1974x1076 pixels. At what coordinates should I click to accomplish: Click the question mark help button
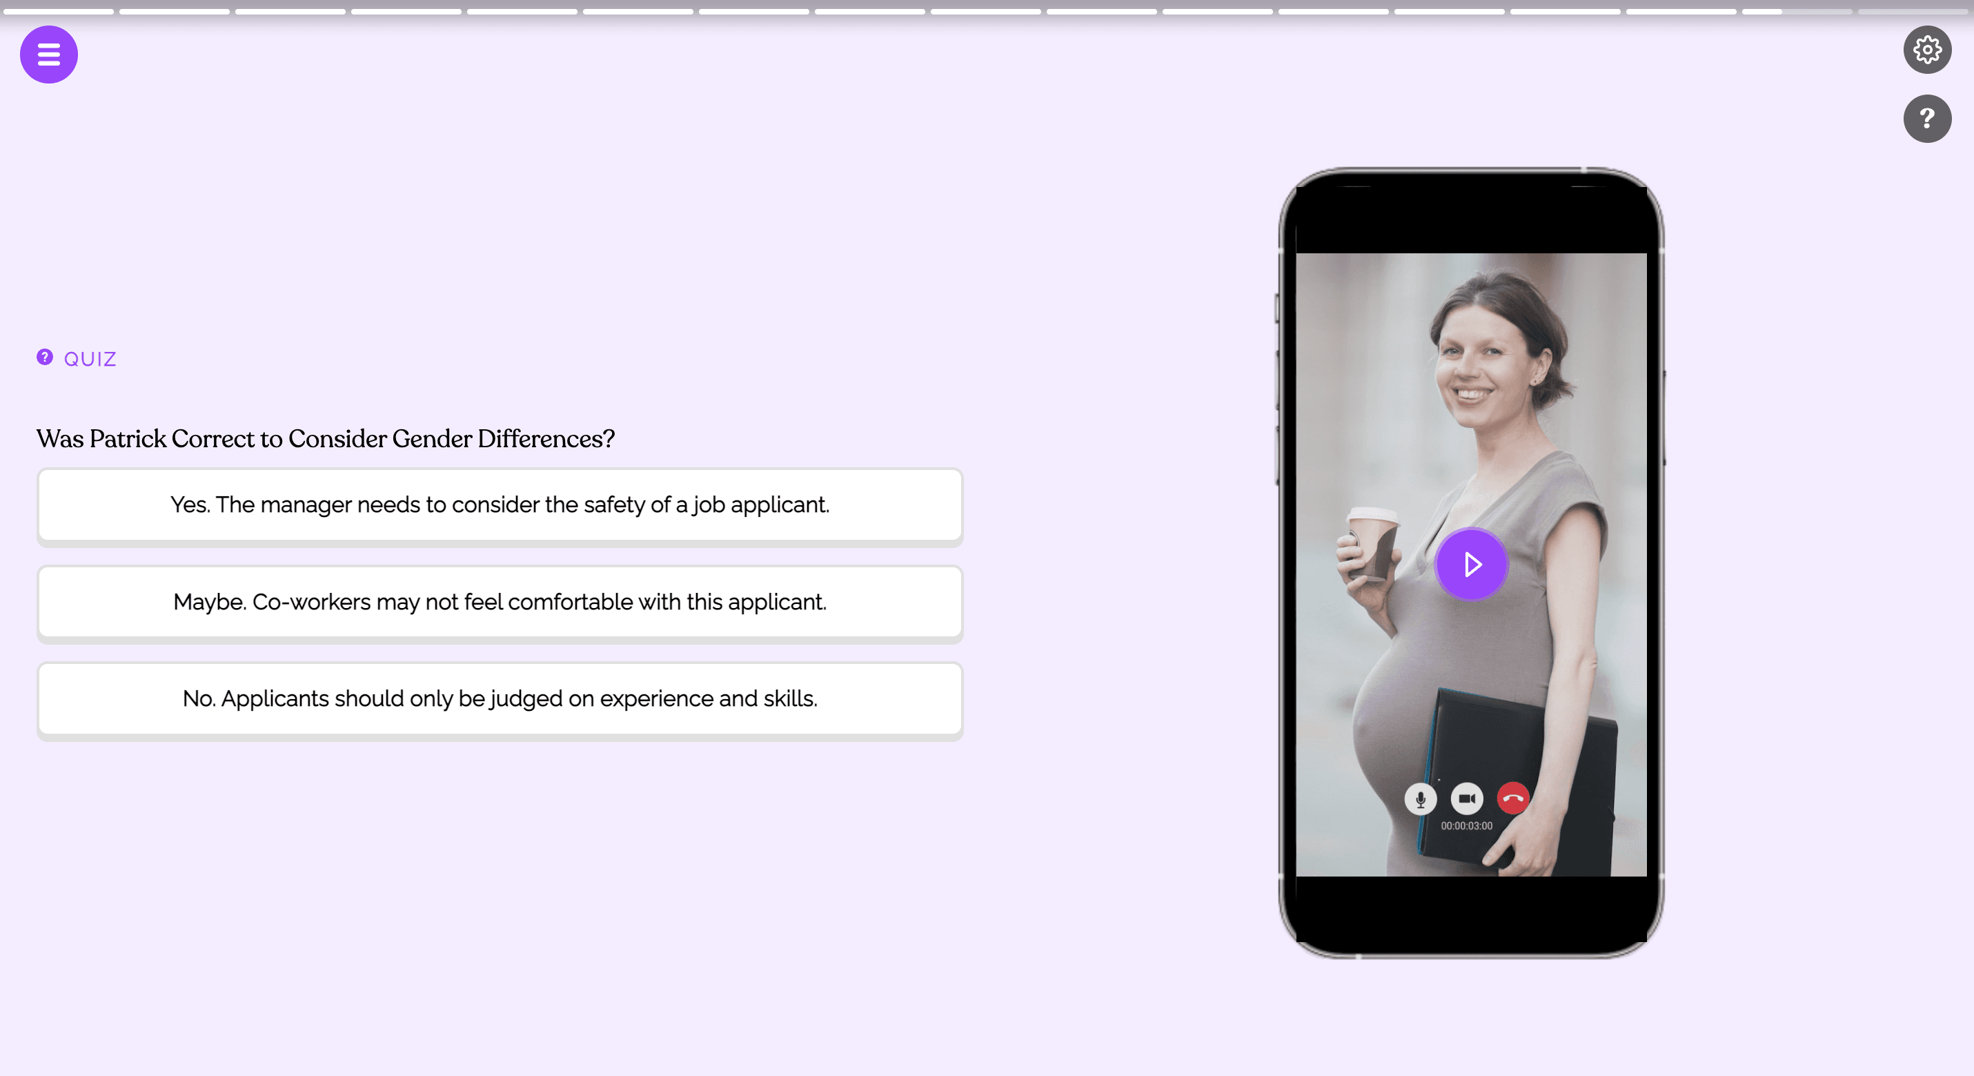coord(1926,119)
